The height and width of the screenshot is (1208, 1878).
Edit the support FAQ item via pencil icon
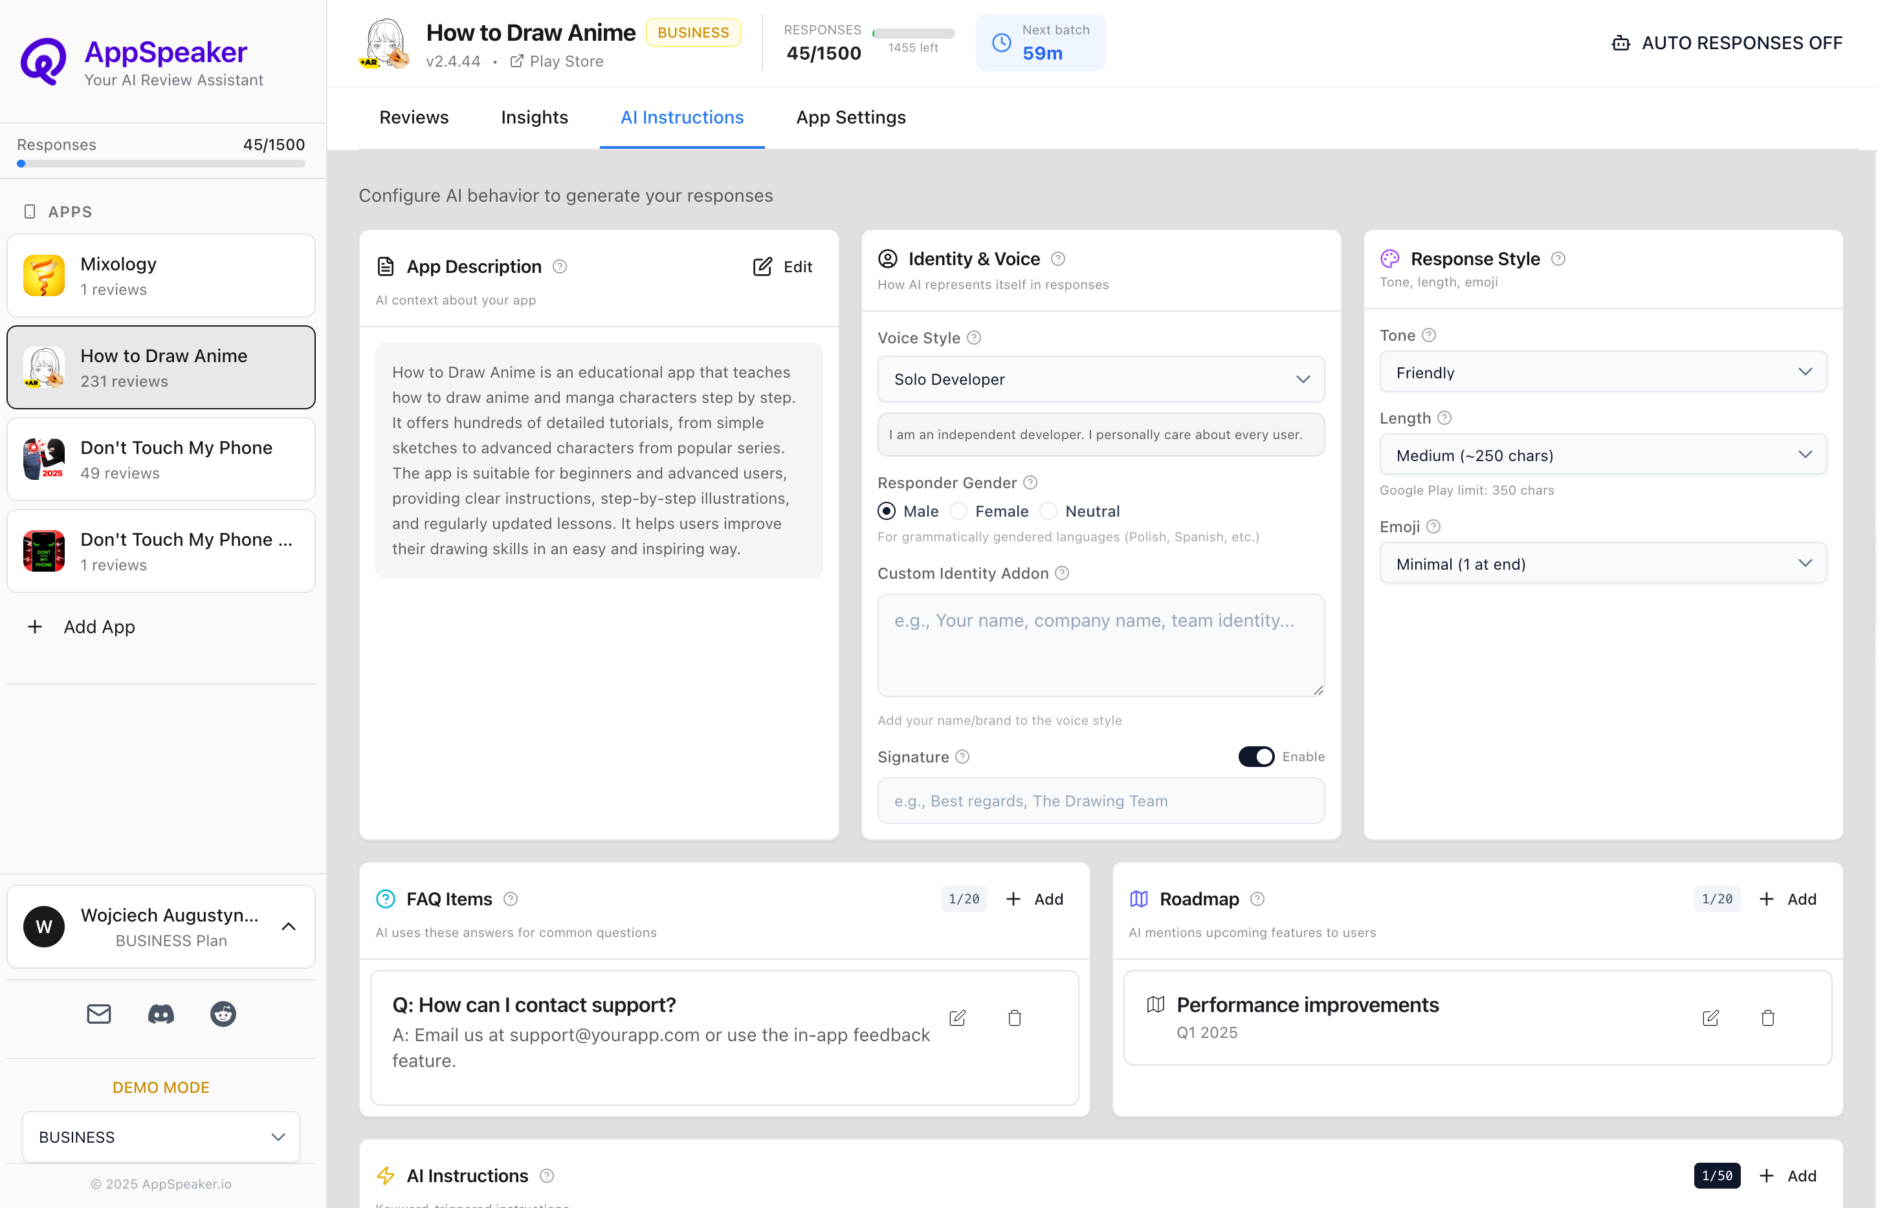click(x=957, y=1017)
